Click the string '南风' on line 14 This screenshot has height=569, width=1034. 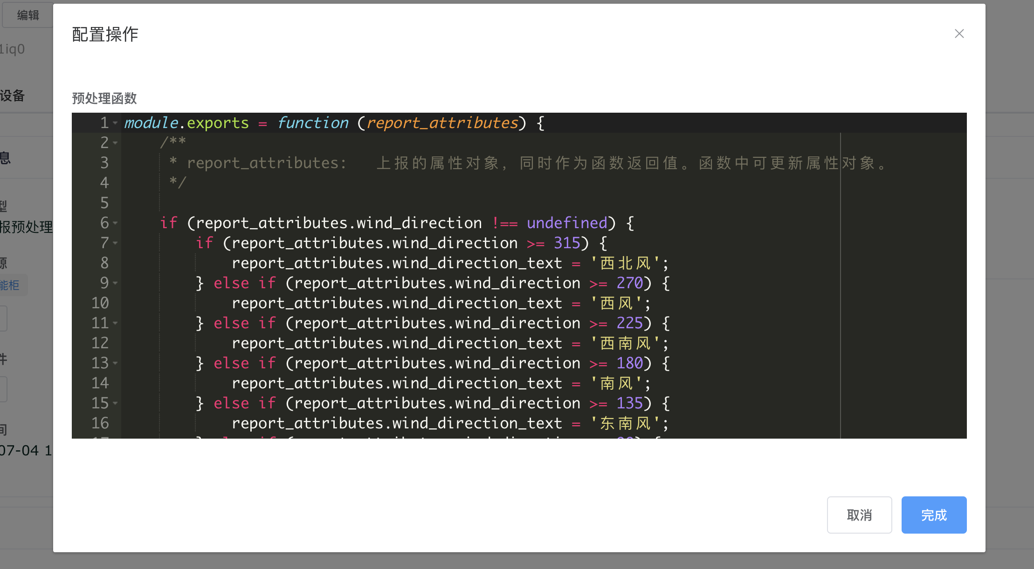[616, 383]
